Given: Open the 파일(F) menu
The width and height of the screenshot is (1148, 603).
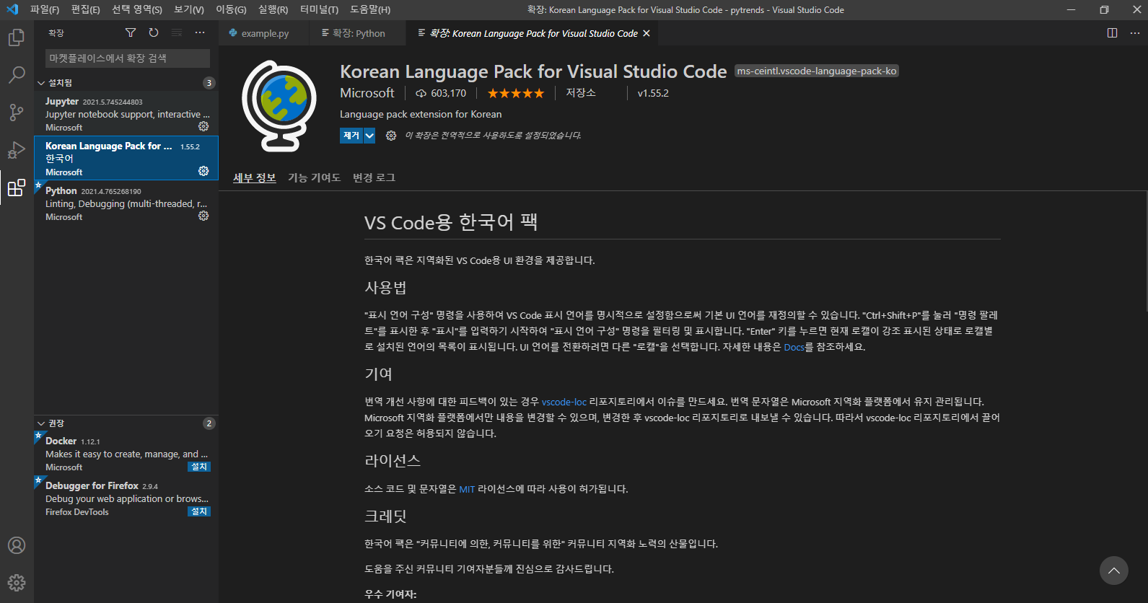Looking at the screenshot, I should (45, 9).
